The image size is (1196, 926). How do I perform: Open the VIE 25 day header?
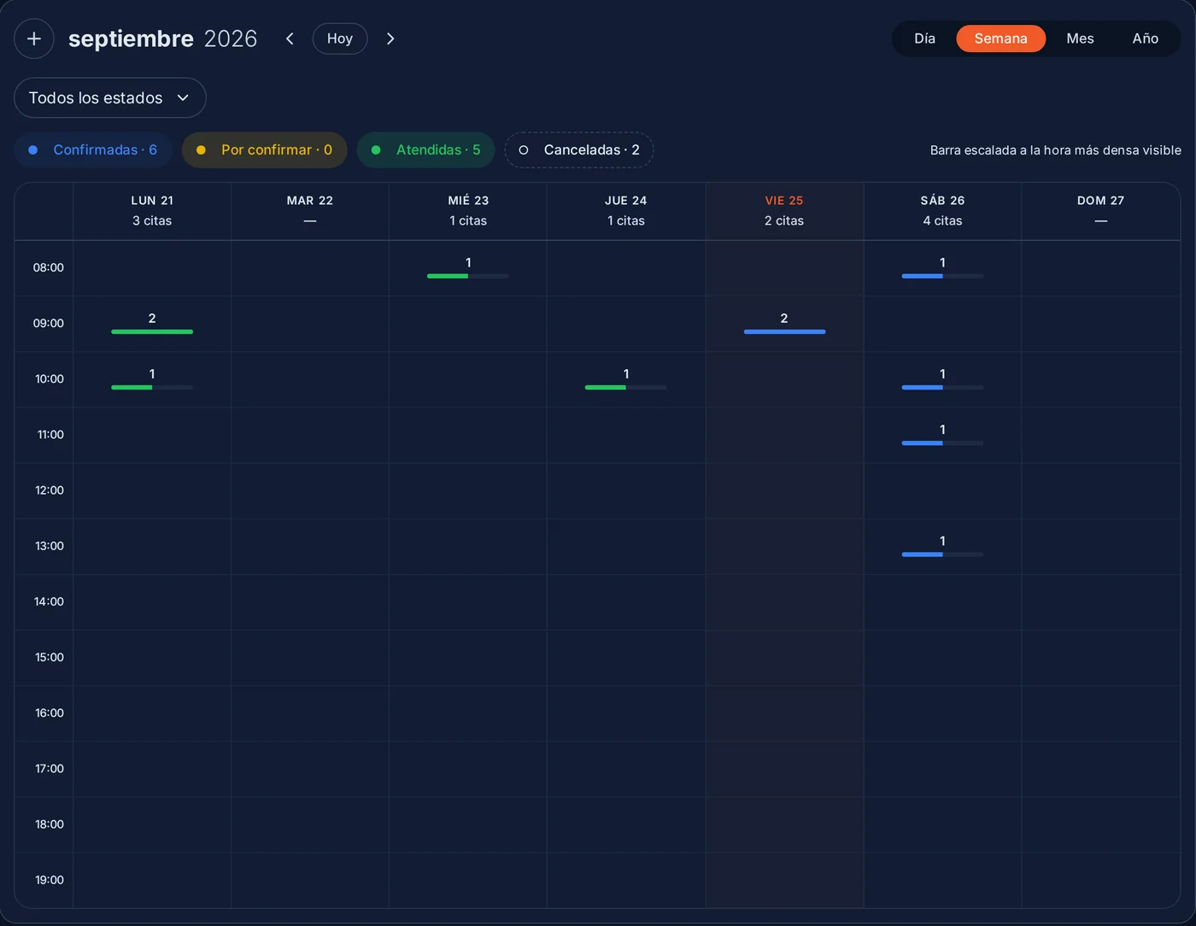pos(784,211)
